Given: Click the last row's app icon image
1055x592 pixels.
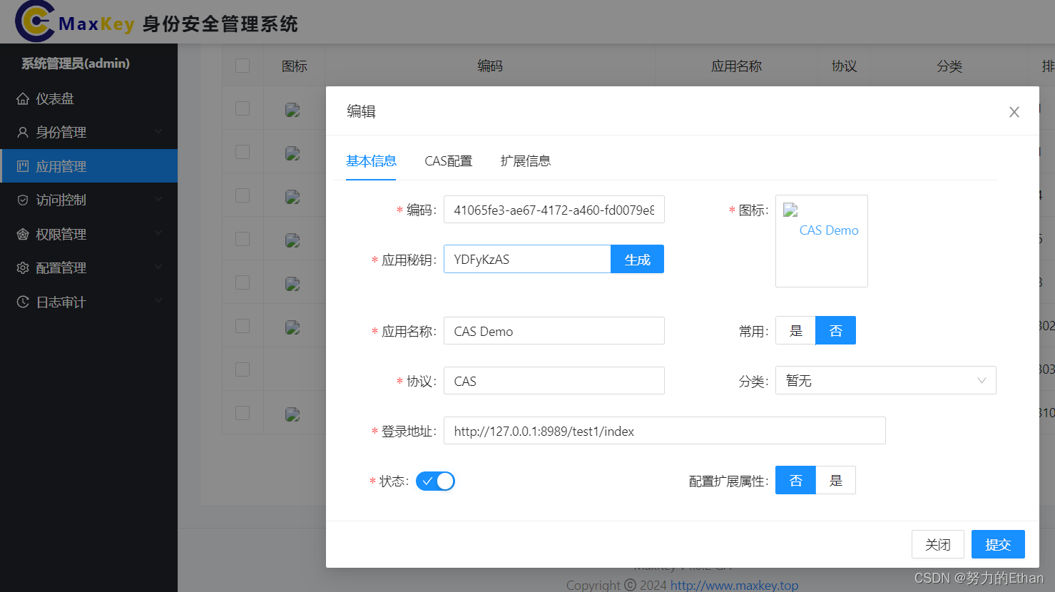Looking at the screenshot, I should click(x=292, y=414).
